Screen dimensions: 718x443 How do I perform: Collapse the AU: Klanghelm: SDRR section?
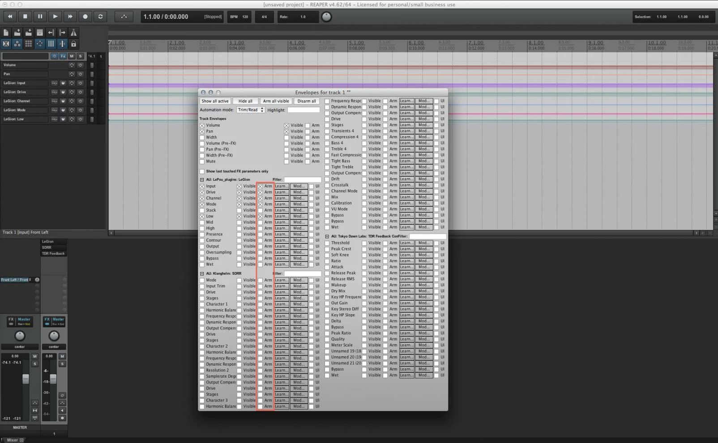tap(202, 273)
